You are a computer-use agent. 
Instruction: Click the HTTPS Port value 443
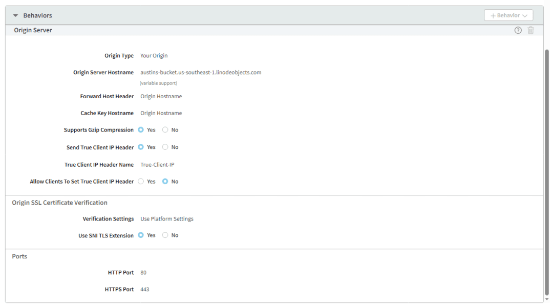pyautogui.click(x=144, y=290)
